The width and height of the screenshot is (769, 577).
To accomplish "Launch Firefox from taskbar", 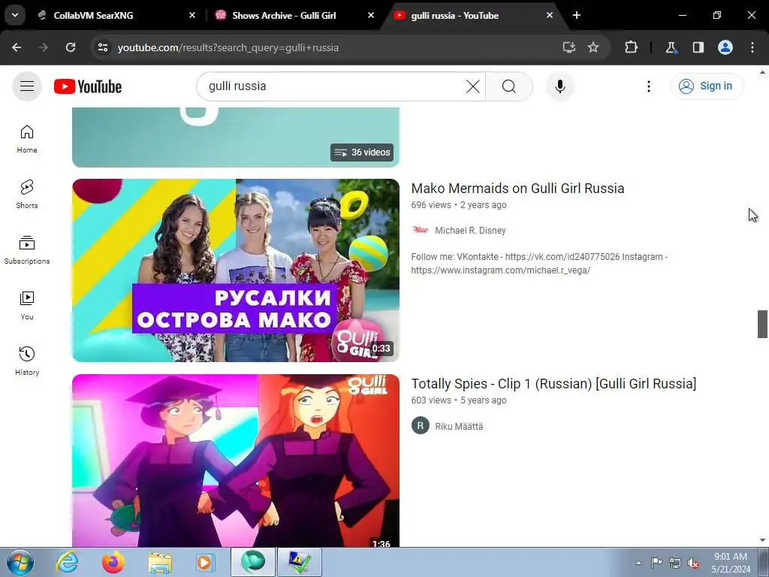I will coord(113,562).
